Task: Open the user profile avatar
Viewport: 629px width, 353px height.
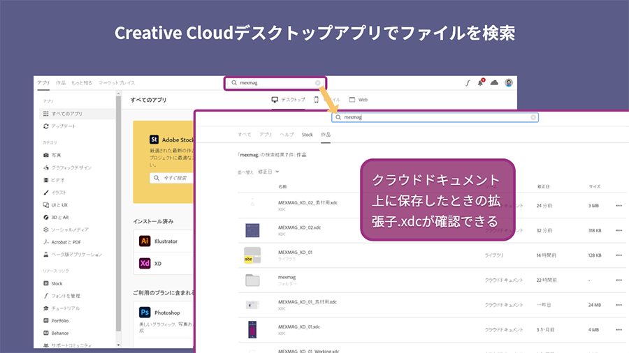Action: coord(508,83)
